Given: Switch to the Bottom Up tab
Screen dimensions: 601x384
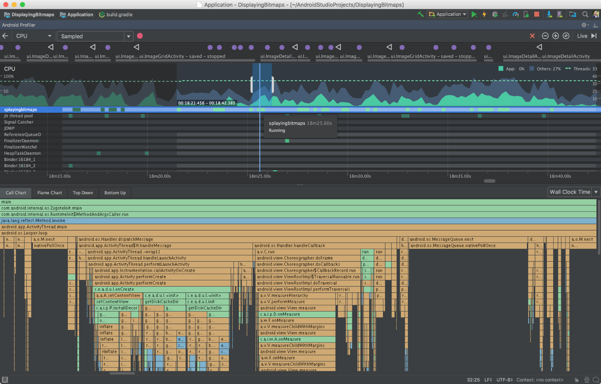Looking at the screenshot, I should [x=115, y=193].
